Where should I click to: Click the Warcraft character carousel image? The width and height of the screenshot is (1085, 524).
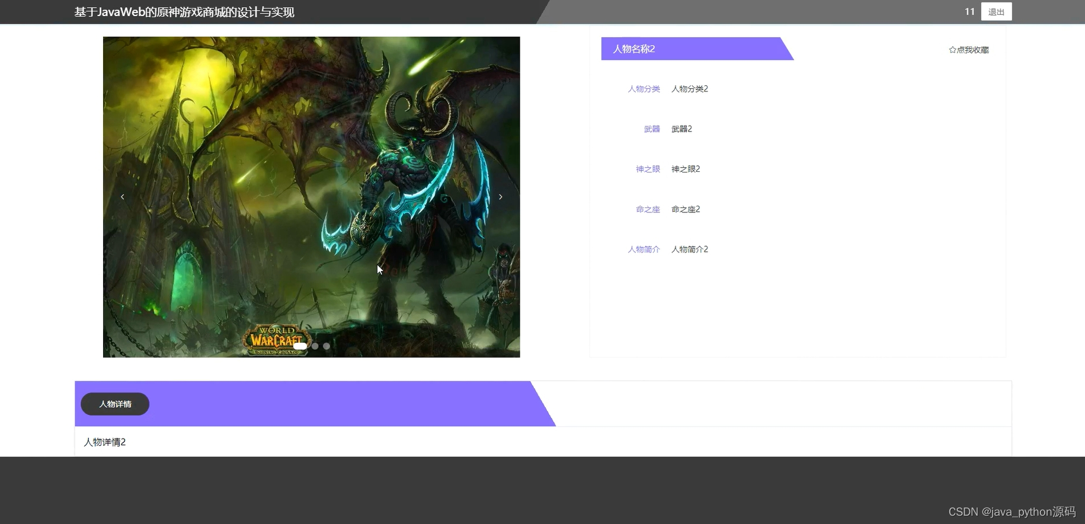click(x=312, y=197)
